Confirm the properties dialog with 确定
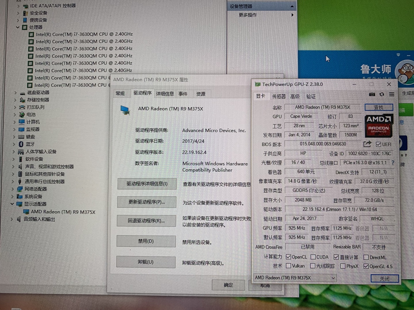Image resolution: width=414 pixels, height=310 pixels. click(228, 285)
